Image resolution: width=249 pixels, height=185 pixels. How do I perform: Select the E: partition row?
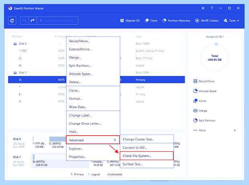click(x=96, y=94)
